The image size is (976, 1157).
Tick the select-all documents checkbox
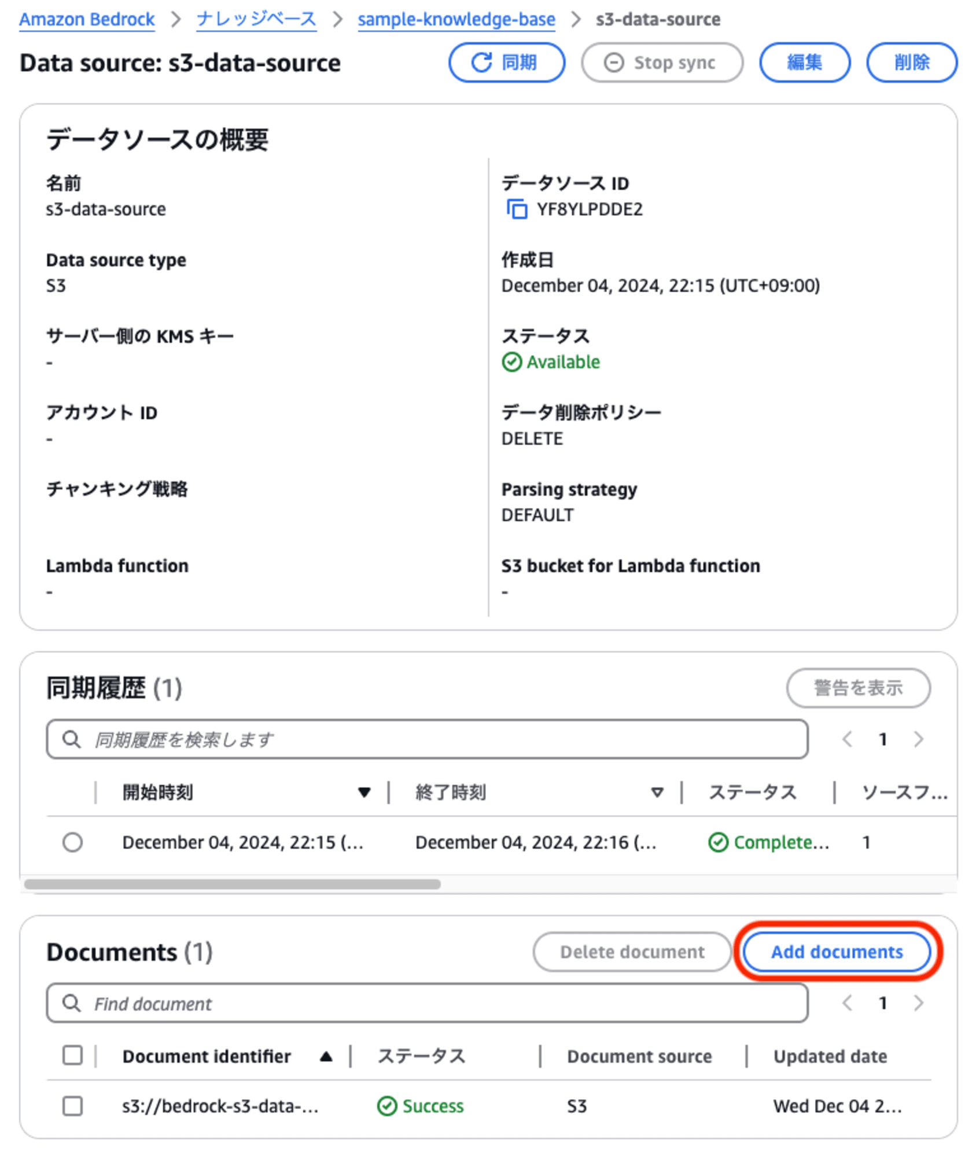(x=72, y=1055)
